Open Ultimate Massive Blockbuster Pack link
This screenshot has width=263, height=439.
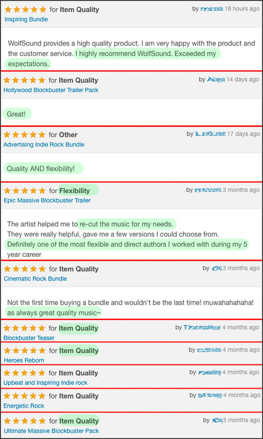coord(52,431)
